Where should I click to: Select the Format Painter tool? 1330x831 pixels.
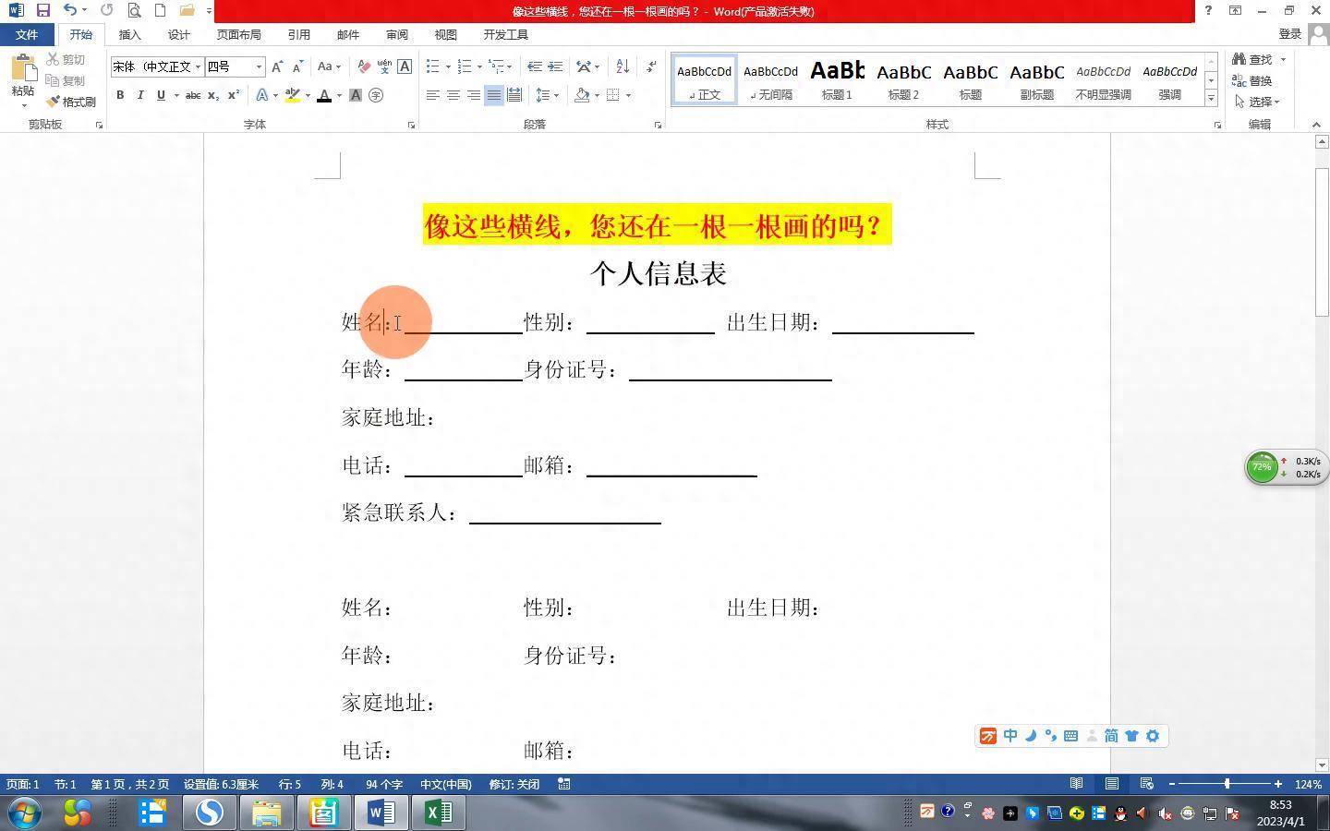[74, 102]
